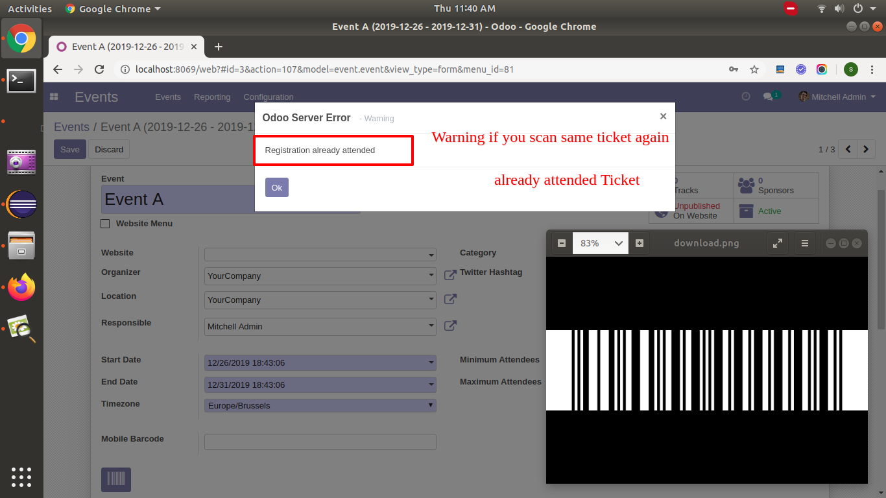Open the Timezone Europe/Brussels select
This screenshot has width=886, height=498.
(320, 405)
